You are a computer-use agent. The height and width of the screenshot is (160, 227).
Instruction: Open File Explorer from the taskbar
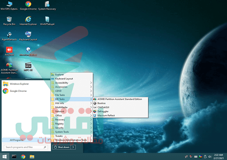click(32, 156)
